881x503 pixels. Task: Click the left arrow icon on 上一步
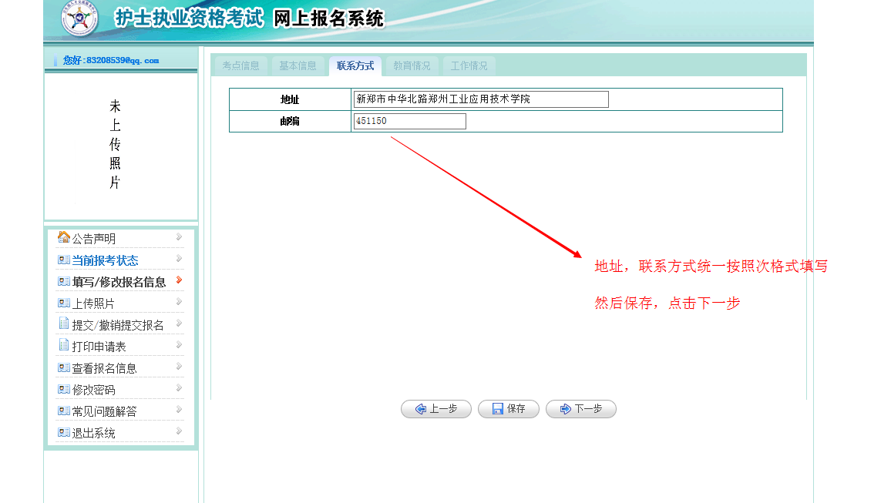[421, 409]
